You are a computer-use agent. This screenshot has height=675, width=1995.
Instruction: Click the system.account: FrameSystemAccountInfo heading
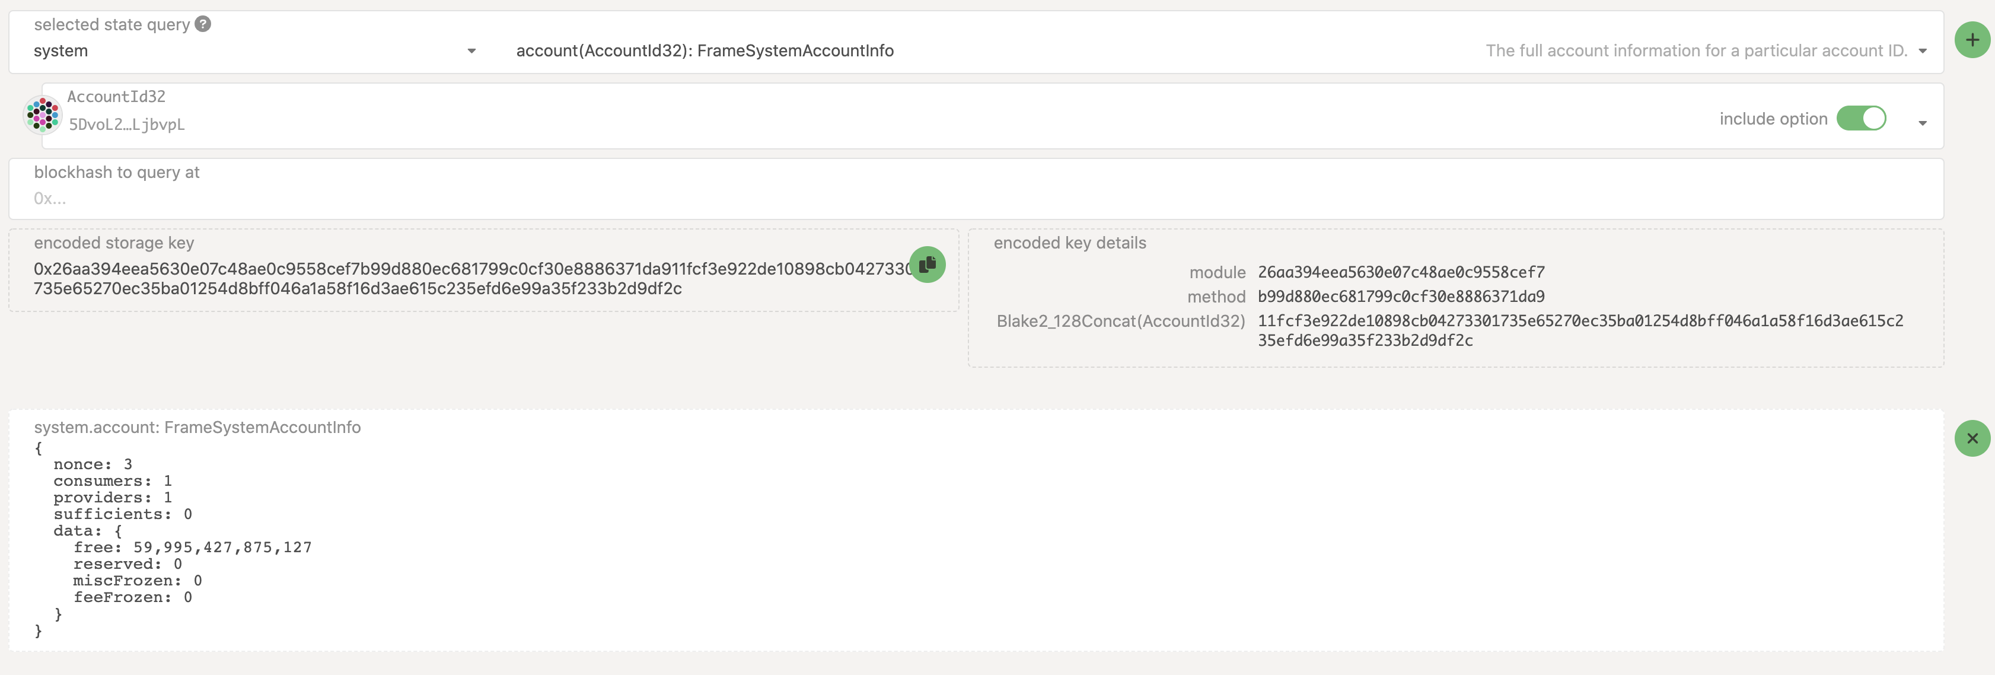tap(197, 428)
